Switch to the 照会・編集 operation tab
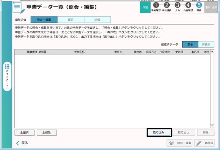Image resolution: width=220 pixels, height=150 pixels. tap(44, 20)
